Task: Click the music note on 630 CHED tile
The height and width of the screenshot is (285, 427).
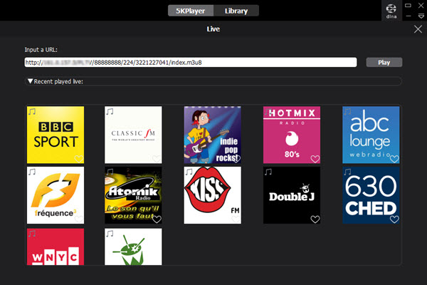Action: pos(347,172)
